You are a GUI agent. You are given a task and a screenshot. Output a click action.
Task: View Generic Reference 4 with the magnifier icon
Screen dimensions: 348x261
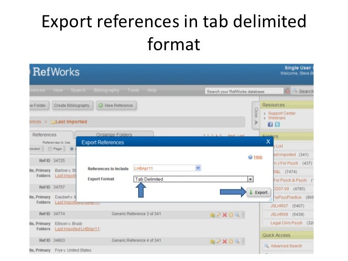(237, 241)
